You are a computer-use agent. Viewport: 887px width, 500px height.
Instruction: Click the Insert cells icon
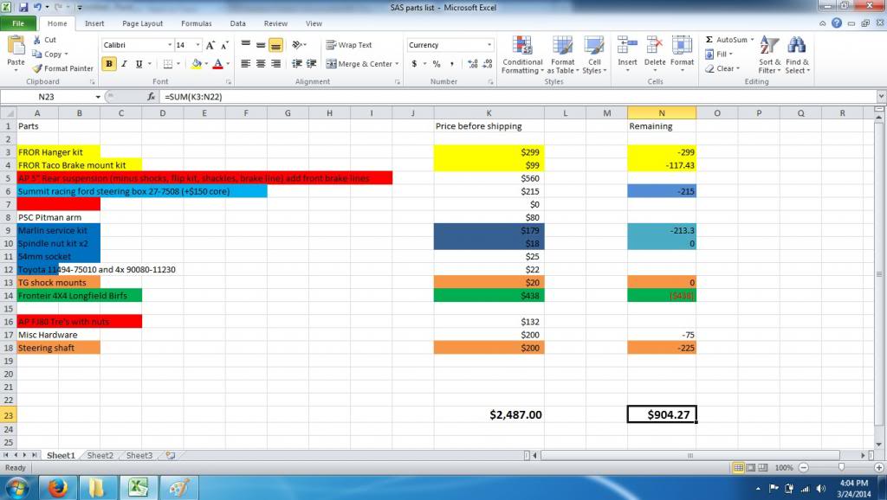click(x=627, y=45)
